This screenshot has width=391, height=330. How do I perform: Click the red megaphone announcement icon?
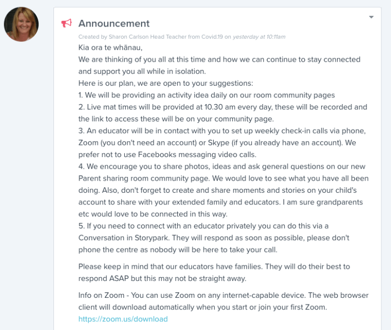66,23
